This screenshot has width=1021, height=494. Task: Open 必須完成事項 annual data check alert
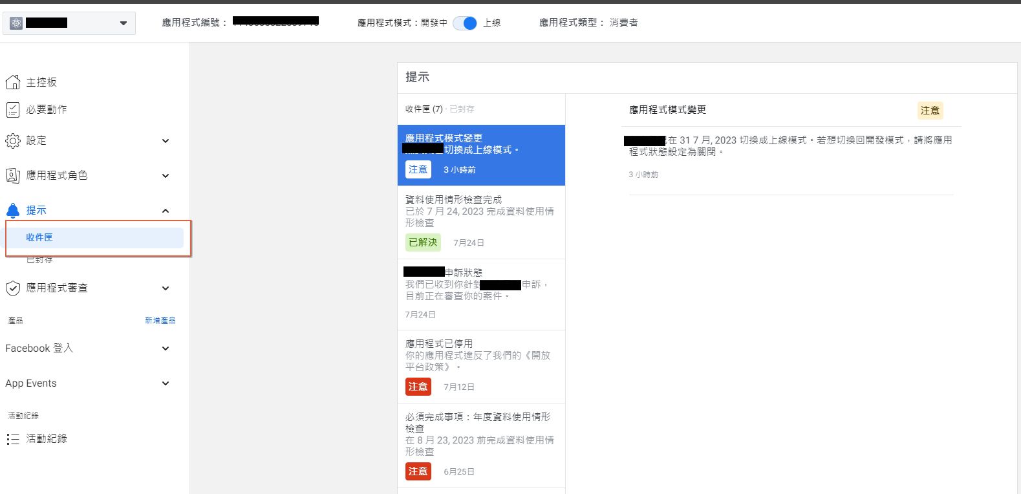click(481, 446)
